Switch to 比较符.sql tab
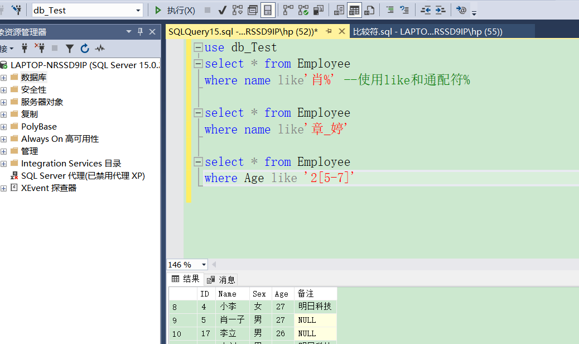Image resolution: width=579 pixels, height=344 pixels. 428,31
